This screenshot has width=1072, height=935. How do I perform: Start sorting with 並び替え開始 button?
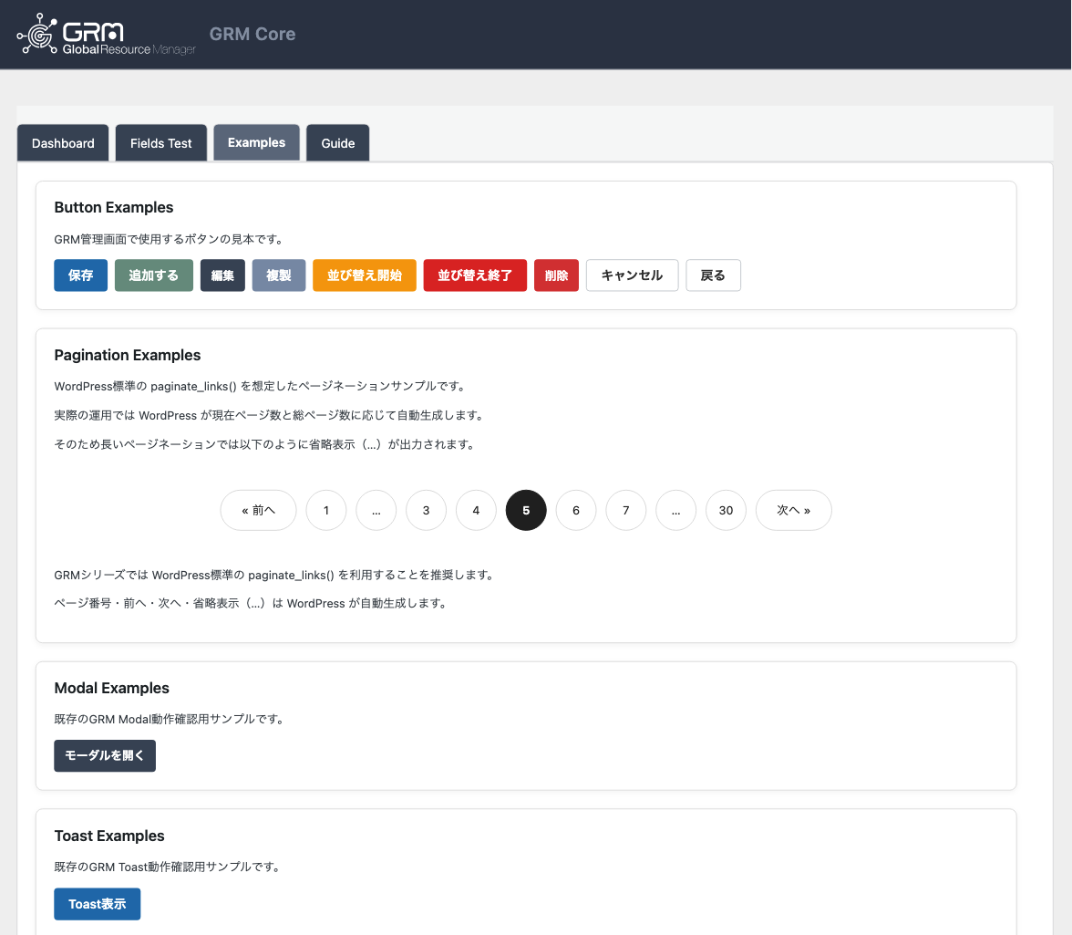(365, 275)
